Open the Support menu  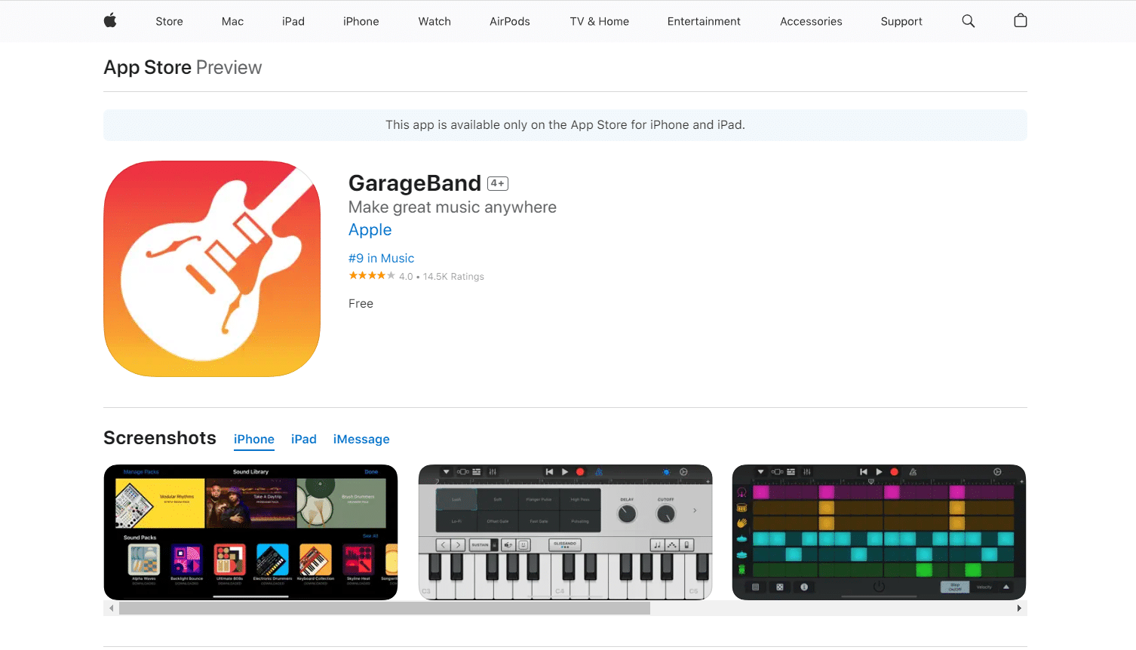(x=901, y=21)
